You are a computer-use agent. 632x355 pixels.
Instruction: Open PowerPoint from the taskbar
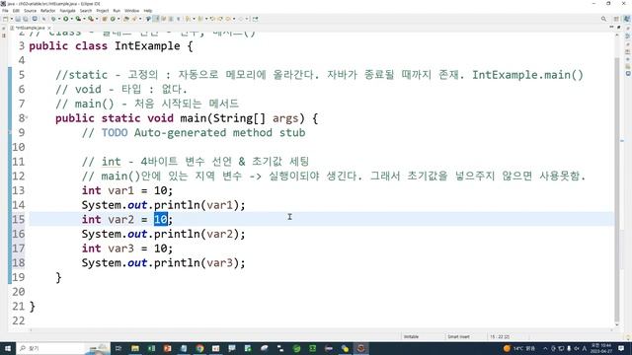click(167, 348)
